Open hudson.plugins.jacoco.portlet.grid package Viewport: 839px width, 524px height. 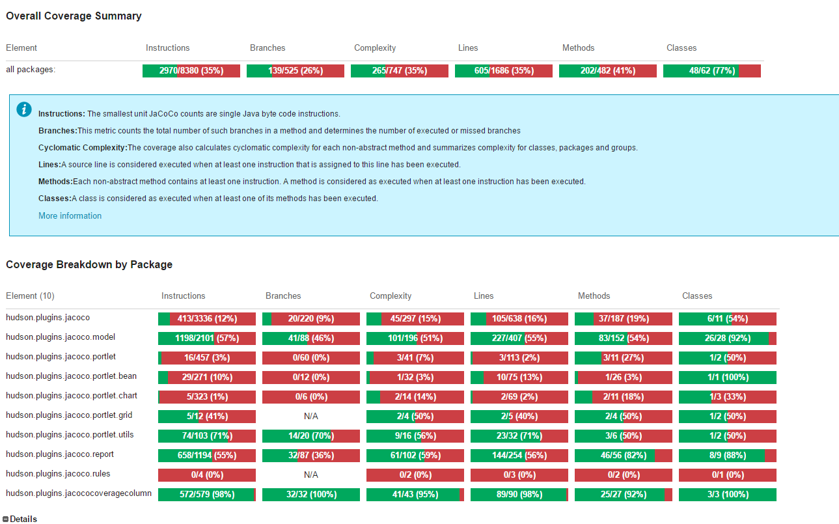click(69, 415)
